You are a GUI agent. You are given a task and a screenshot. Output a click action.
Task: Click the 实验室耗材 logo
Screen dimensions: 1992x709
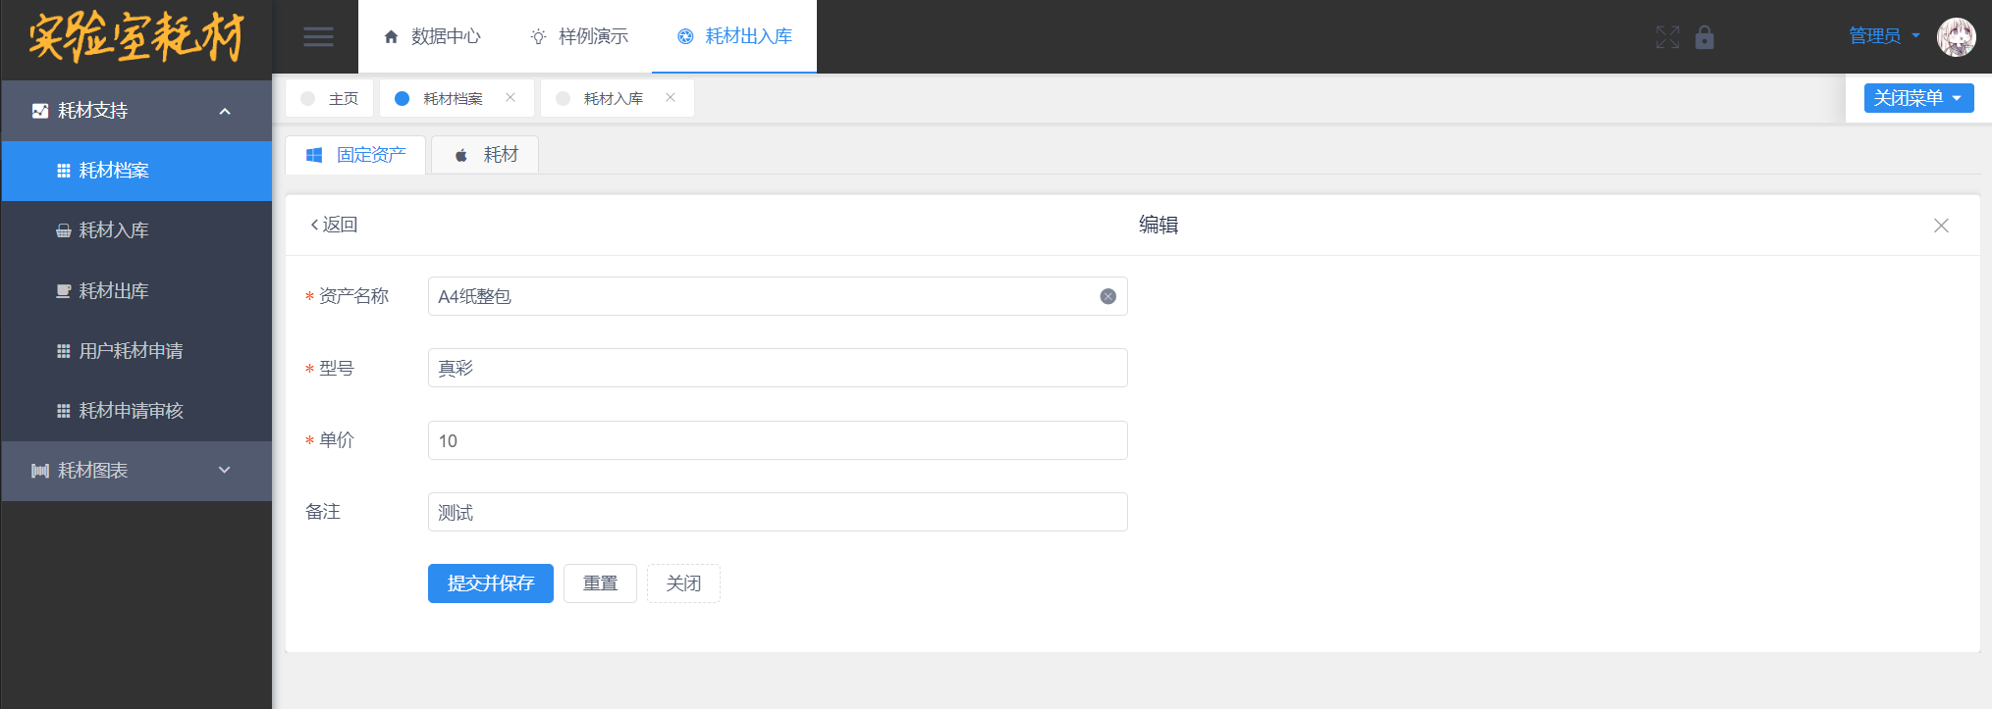coord(136,37)
